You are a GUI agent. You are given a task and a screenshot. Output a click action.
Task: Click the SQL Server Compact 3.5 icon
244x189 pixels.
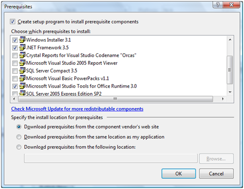point(22,70)
